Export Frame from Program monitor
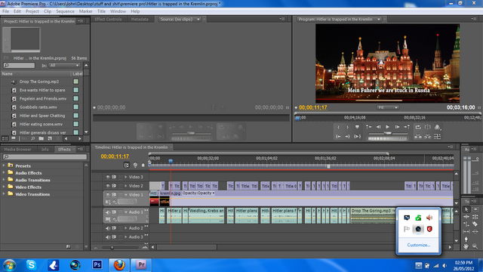483x272 pixels. coord(437,136)
